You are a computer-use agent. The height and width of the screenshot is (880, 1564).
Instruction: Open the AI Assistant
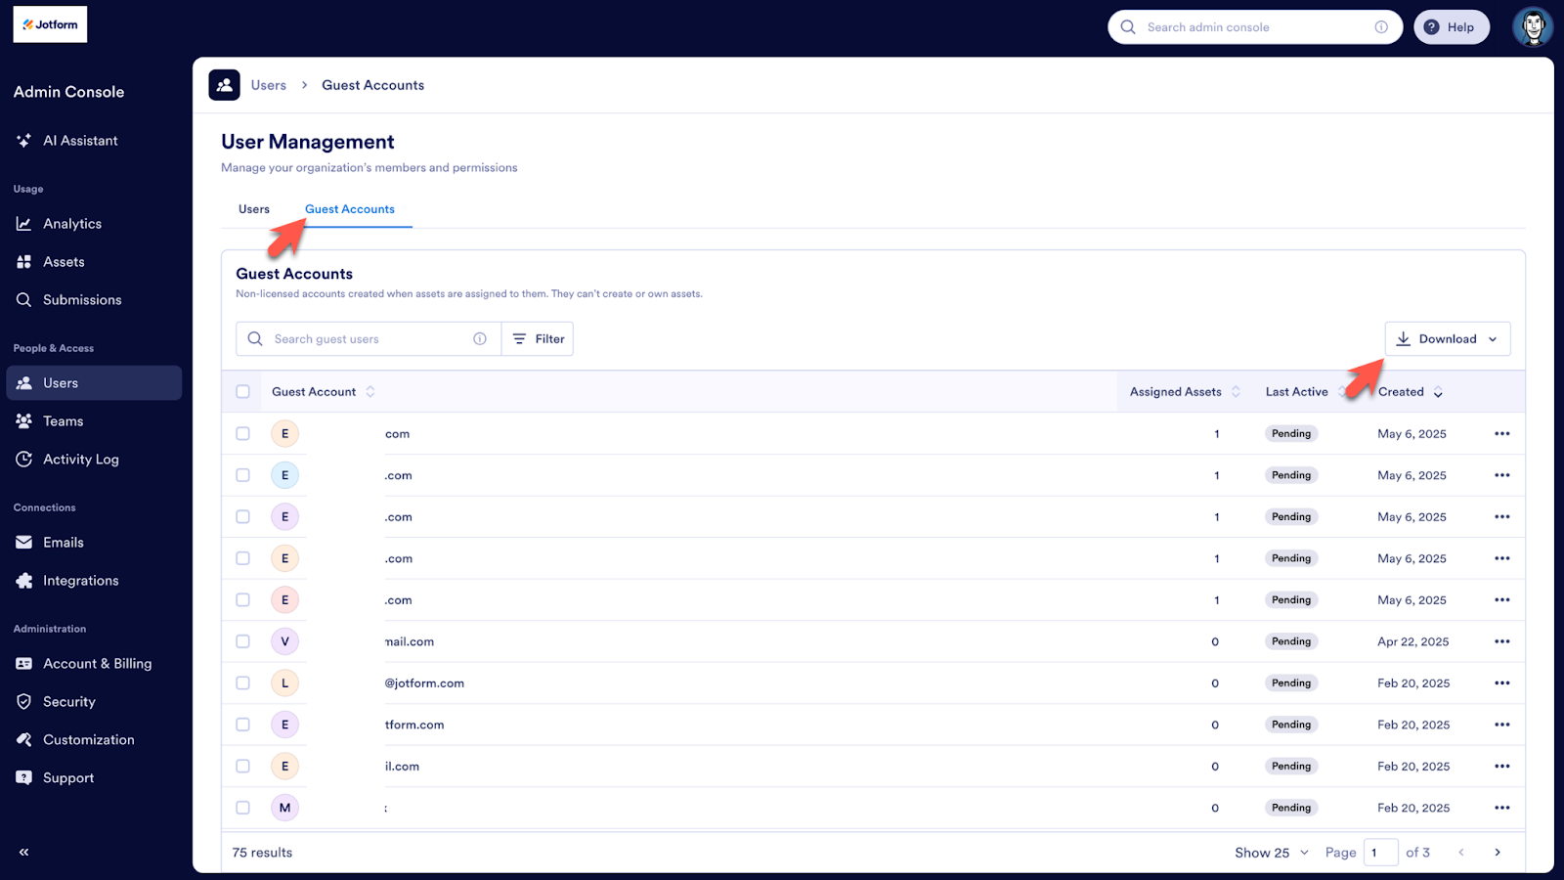tap(78, 140)
